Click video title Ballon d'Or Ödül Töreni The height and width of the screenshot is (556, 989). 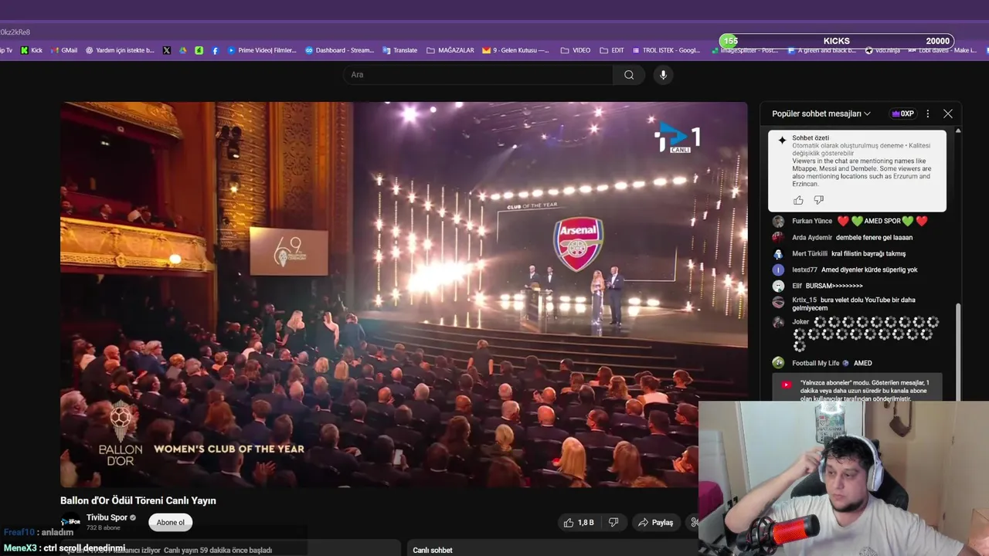click(138, 500)
